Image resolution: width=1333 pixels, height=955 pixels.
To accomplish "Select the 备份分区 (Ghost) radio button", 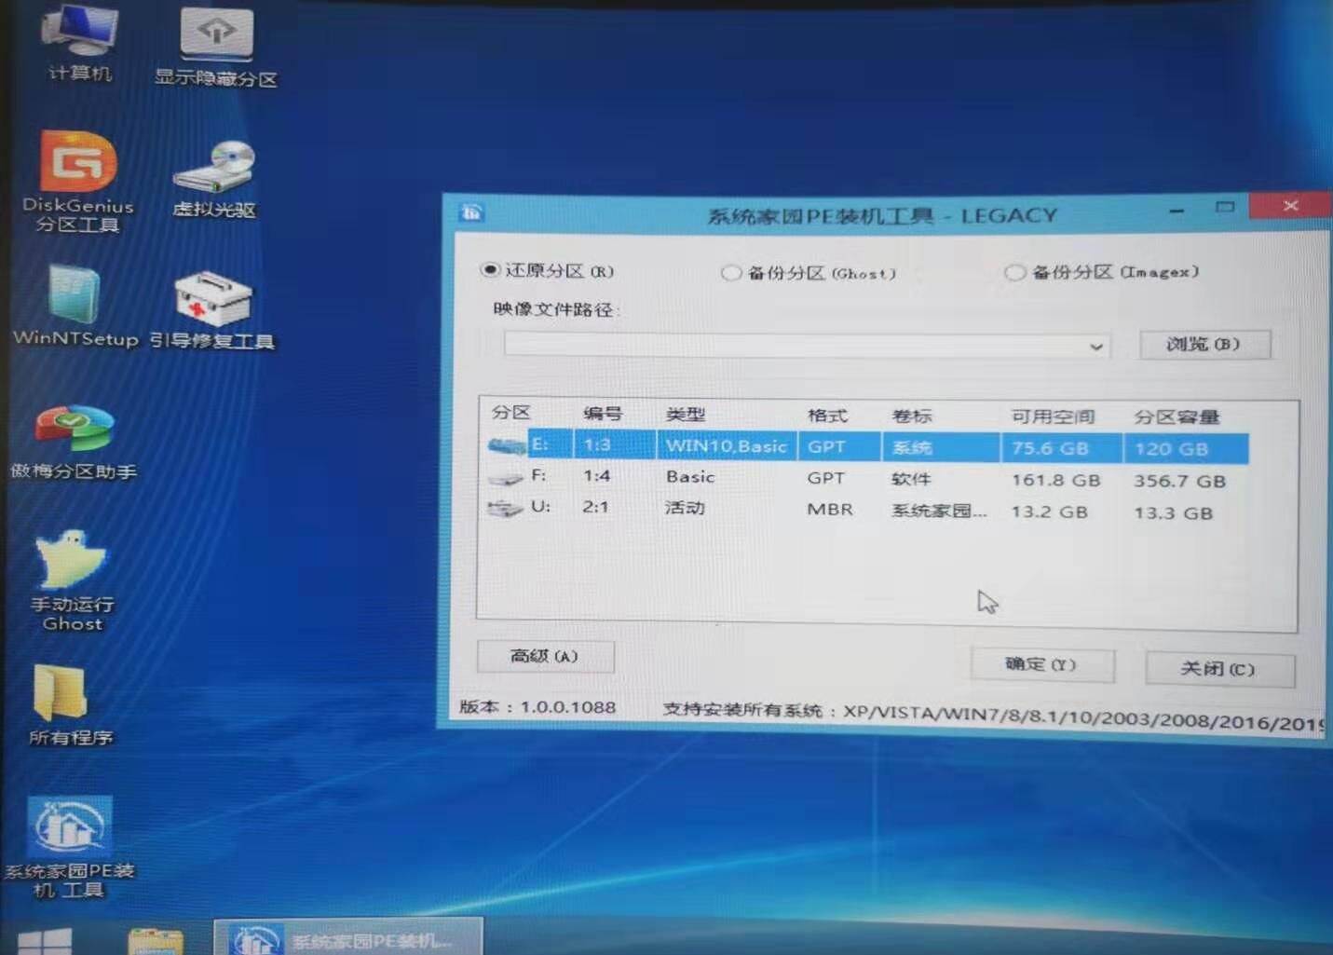I will point(731,273).
